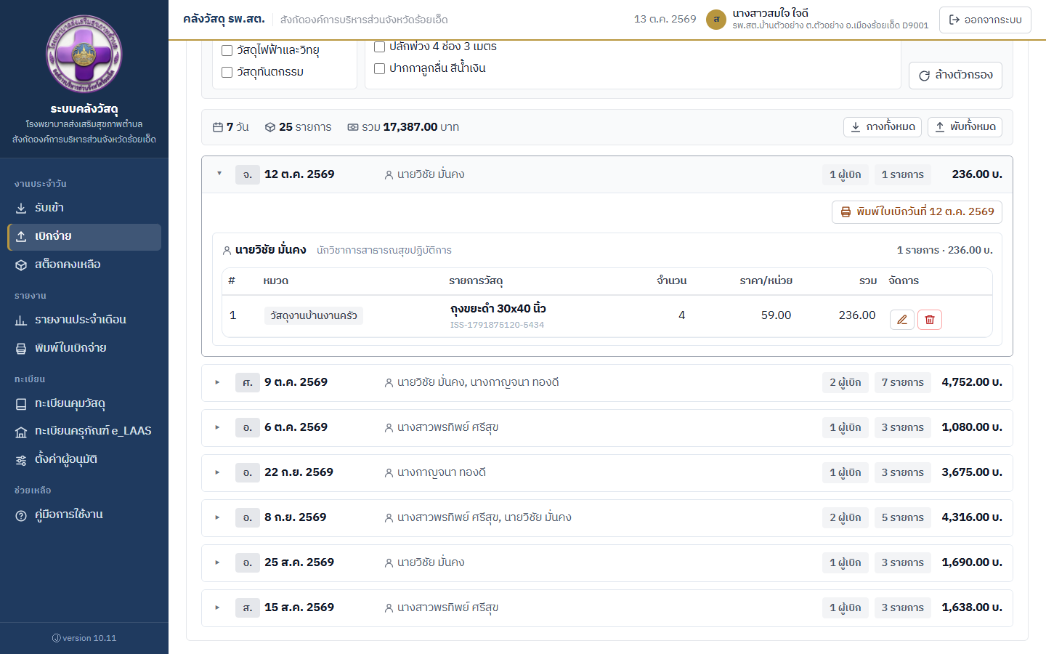Image resolution: width=1046 pixels, height=654 pixels.
Task: Open คู่มือการใช้งาน help
Action: click(84, 514)
